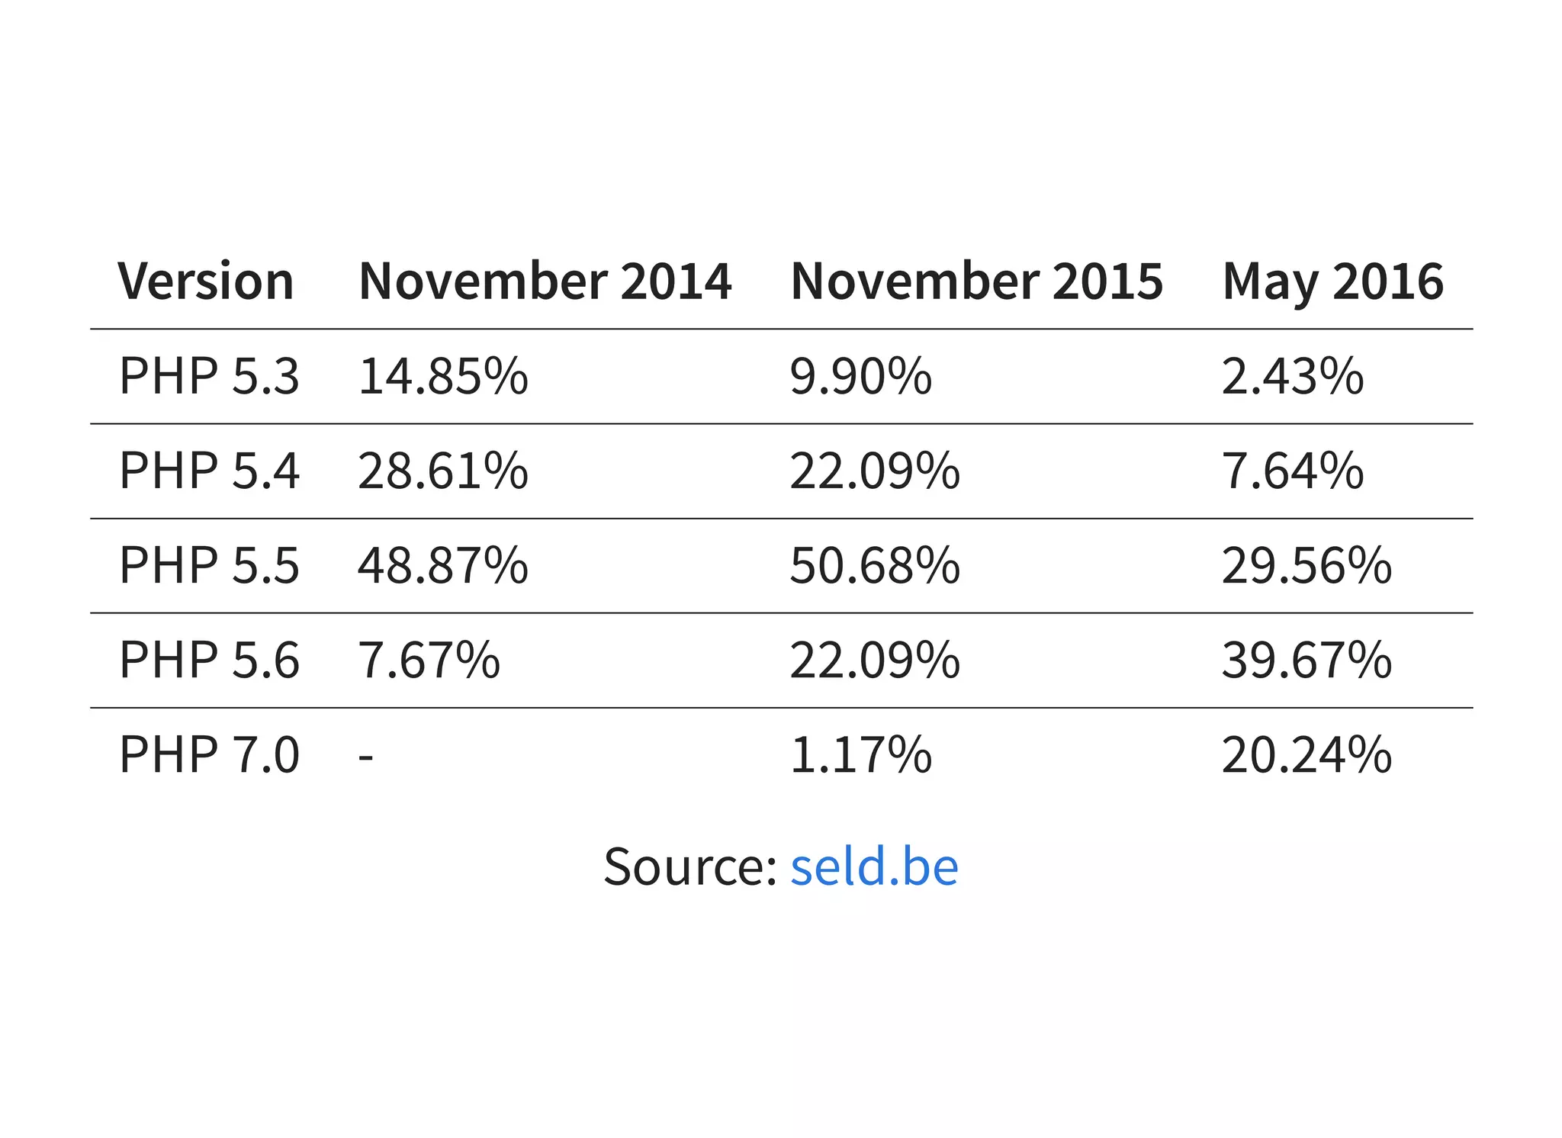Open the seld.be source link
Viewport: 1562px width, 1138px height.
[x=874, y=866]
